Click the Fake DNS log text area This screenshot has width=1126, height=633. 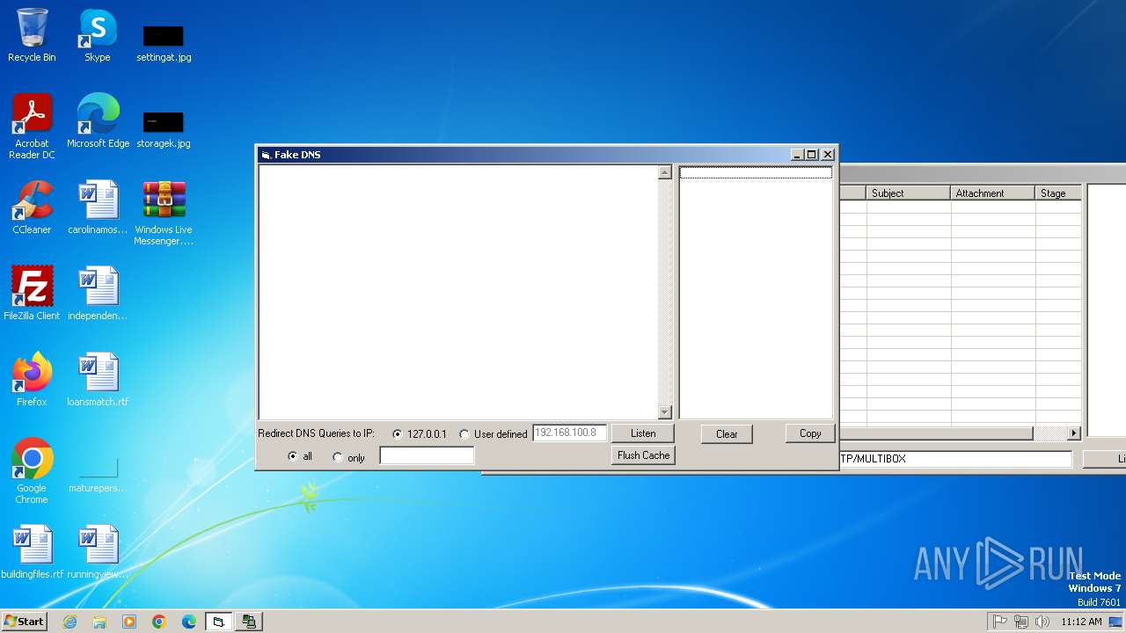tap(458, 292)
